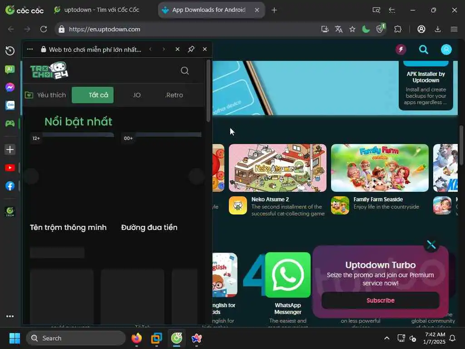Viewport: 465px width, 349px height.
Task: Click the Neko Atsume 2 app icon
Action: 238,205
